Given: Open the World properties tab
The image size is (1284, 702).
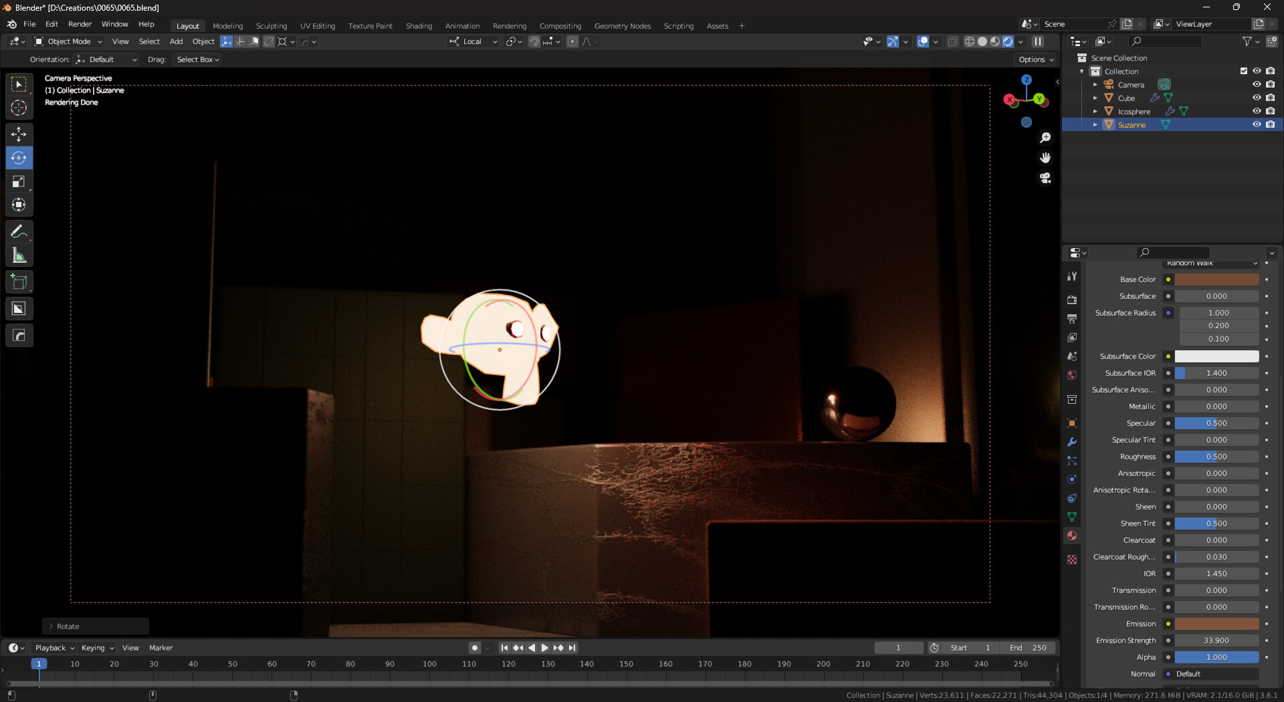Looking at the screenshot, I should coord(1072,375).
